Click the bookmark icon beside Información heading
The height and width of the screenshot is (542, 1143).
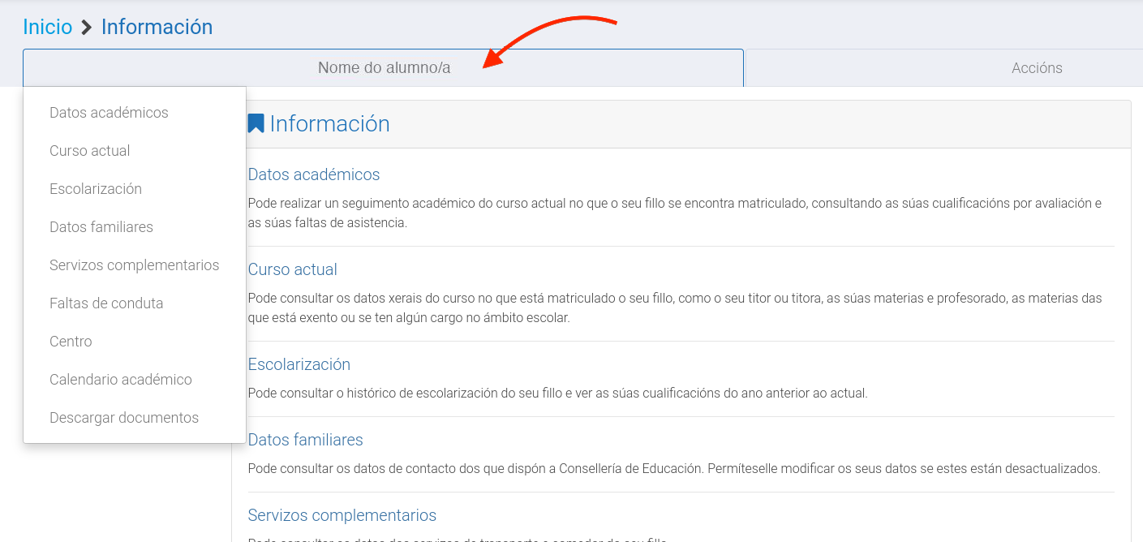coord(256,124)
